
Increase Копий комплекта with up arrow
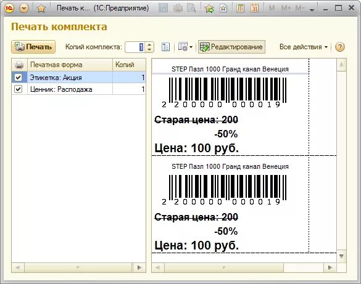(x=149, y=44)
